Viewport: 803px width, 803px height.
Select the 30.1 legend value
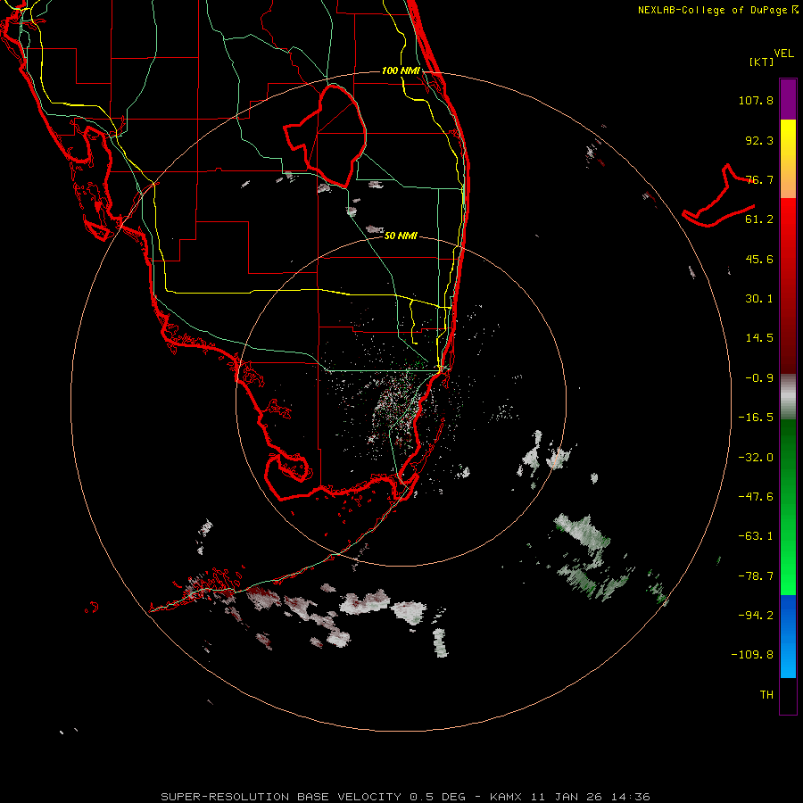[759, 299]
